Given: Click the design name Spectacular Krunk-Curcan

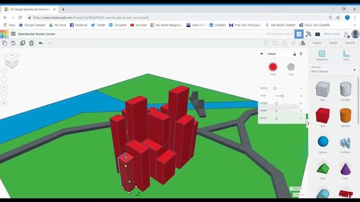Looking at the screenshot, I should [x=37, y=34].
